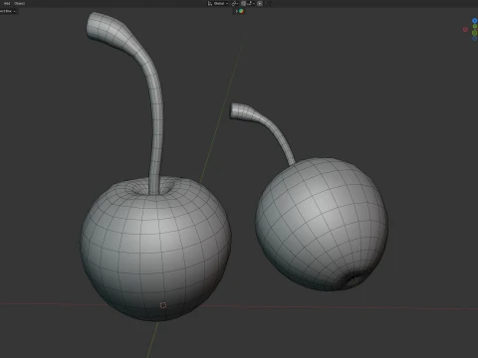Toggle the snap magnet button
This screenshot has height=358, width=478.
tap(243, 3)
